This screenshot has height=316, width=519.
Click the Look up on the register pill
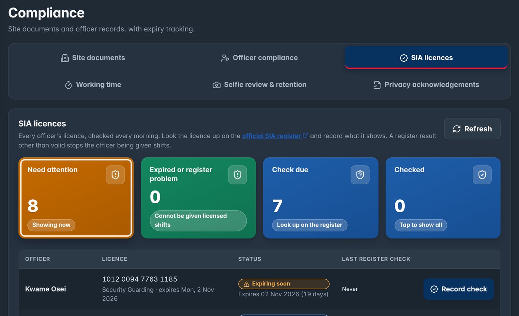[x=310, y=225]
